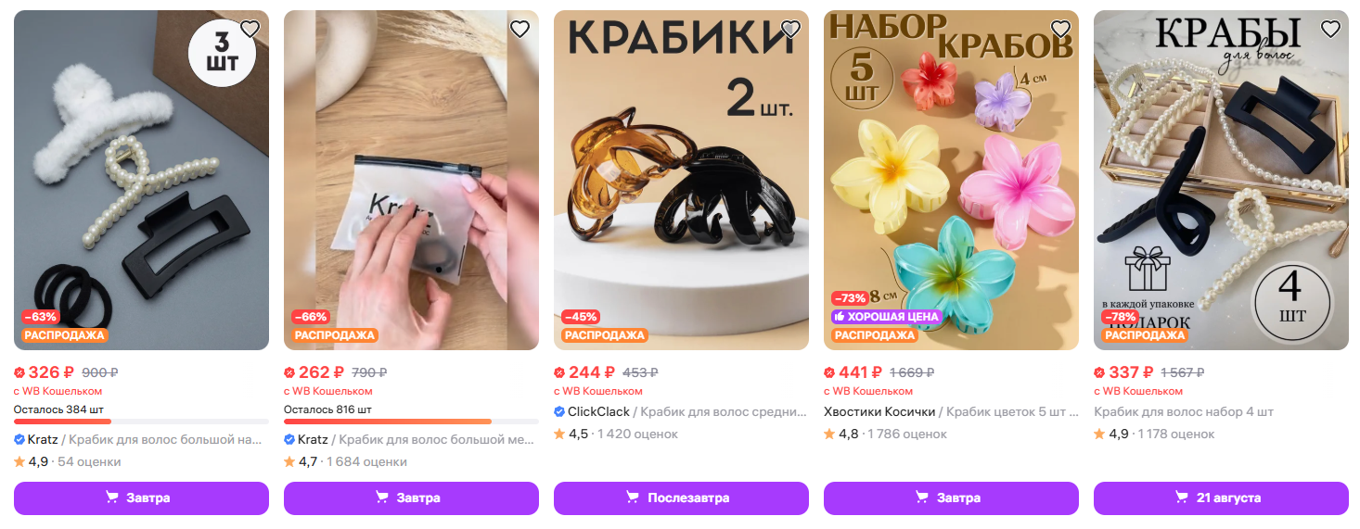Favorite the Kratz zip bag product

520,29
